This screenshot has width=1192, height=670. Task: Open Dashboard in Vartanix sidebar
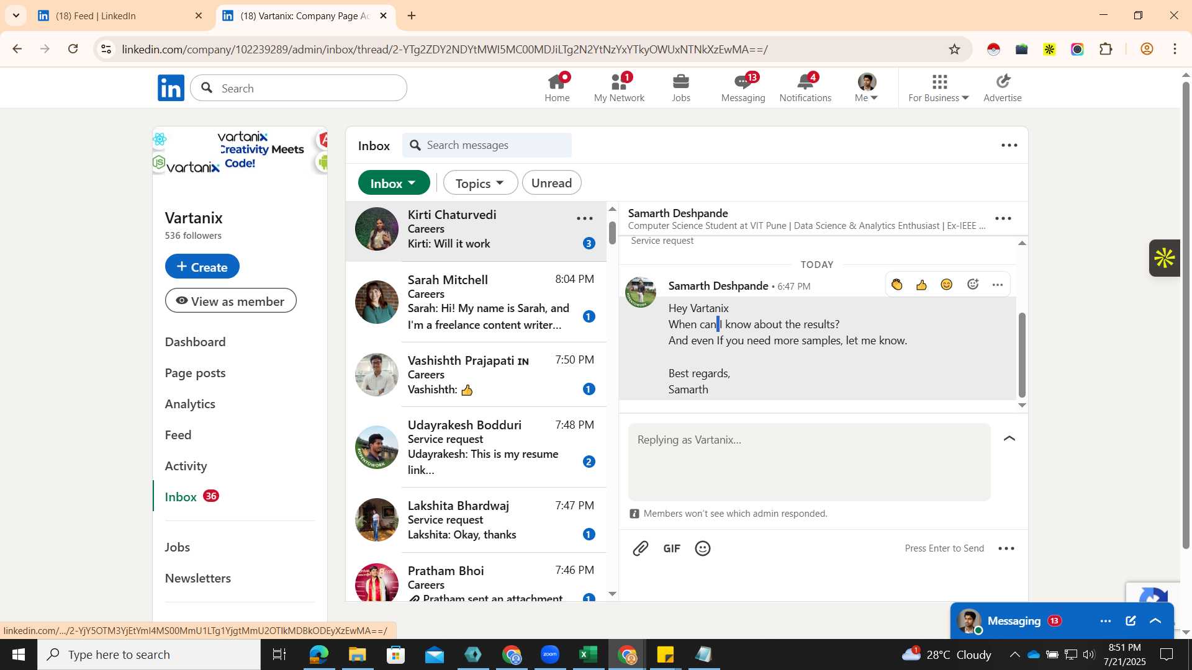pyautogui.click(x=195, y=342)
